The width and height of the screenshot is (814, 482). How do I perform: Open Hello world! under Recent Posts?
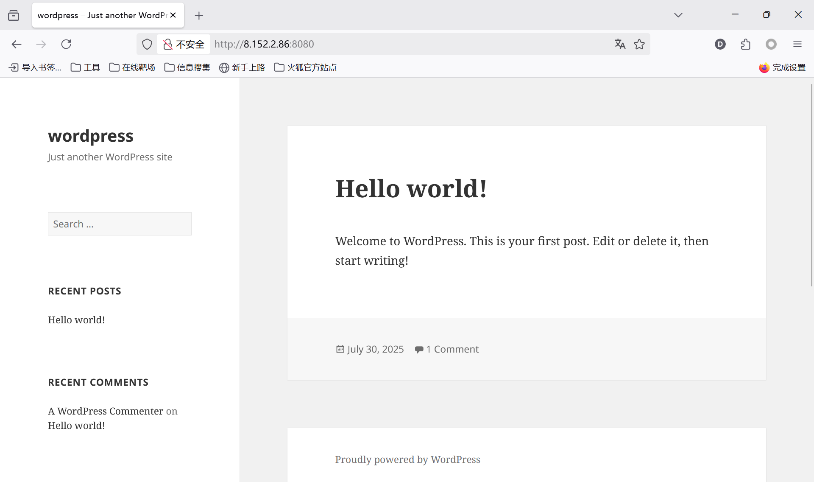coord(76,320)
